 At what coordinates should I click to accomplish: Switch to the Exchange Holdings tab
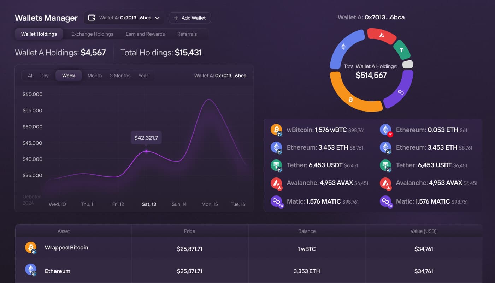[92, 34]
